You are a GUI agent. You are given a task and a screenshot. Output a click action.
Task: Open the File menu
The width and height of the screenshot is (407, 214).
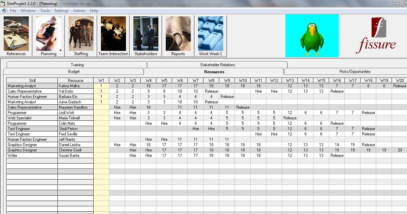pos(13,11)
